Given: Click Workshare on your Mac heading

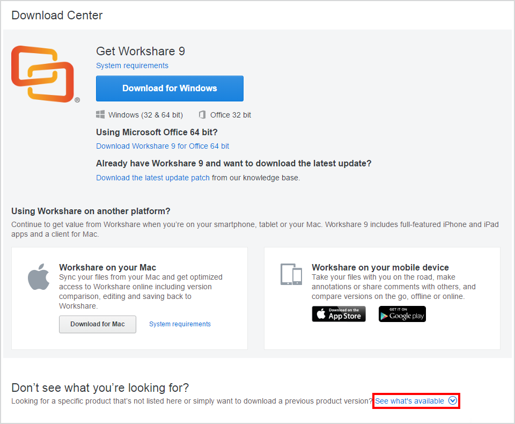Looking at the screenshot, I should pos(107,267).
